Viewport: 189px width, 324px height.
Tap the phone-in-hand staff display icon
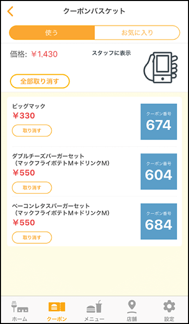click(161, 68)
